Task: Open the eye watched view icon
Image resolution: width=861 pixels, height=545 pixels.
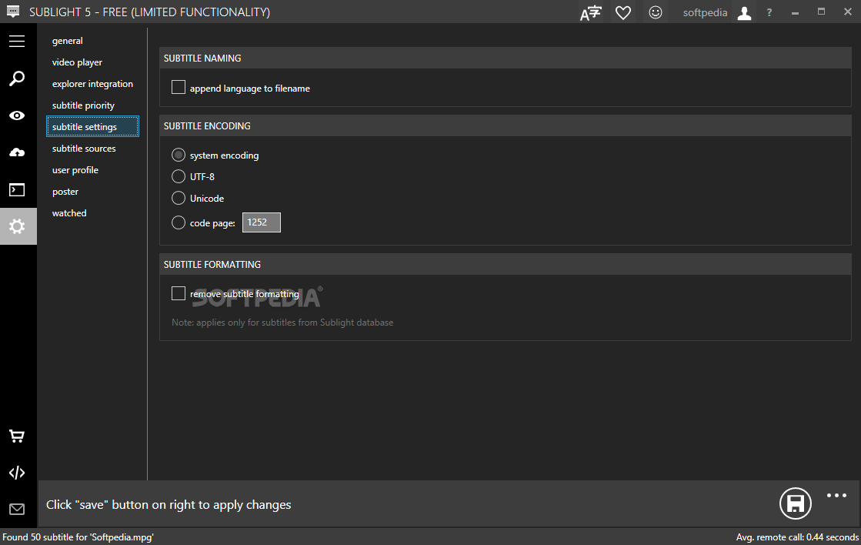Action: point(17,115)
